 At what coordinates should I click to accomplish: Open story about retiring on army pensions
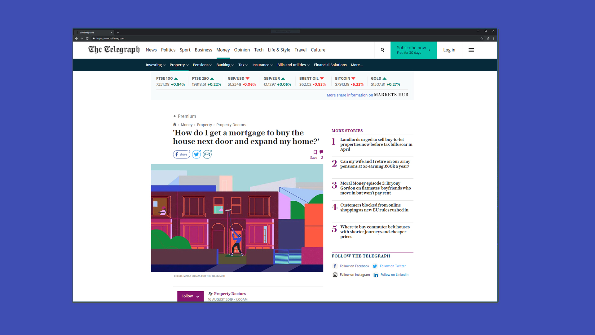375,164
